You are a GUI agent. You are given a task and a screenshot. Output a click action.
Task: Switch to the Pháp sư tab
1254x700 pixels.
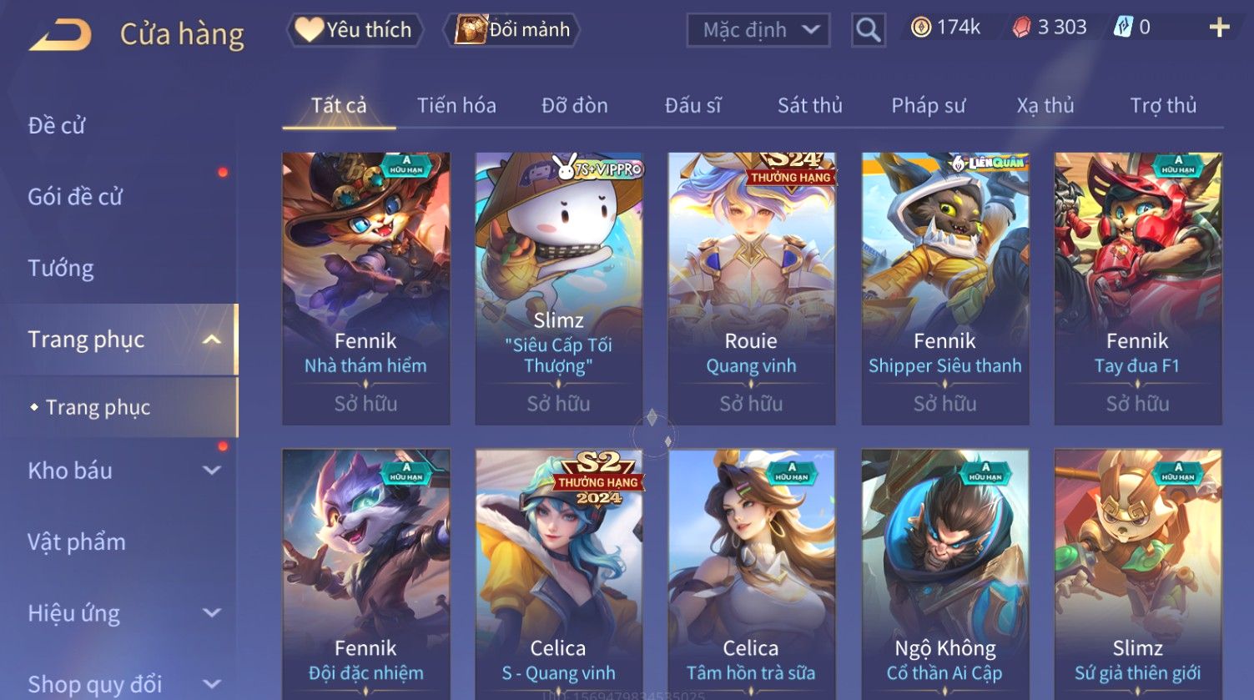[x=928, y=106]
